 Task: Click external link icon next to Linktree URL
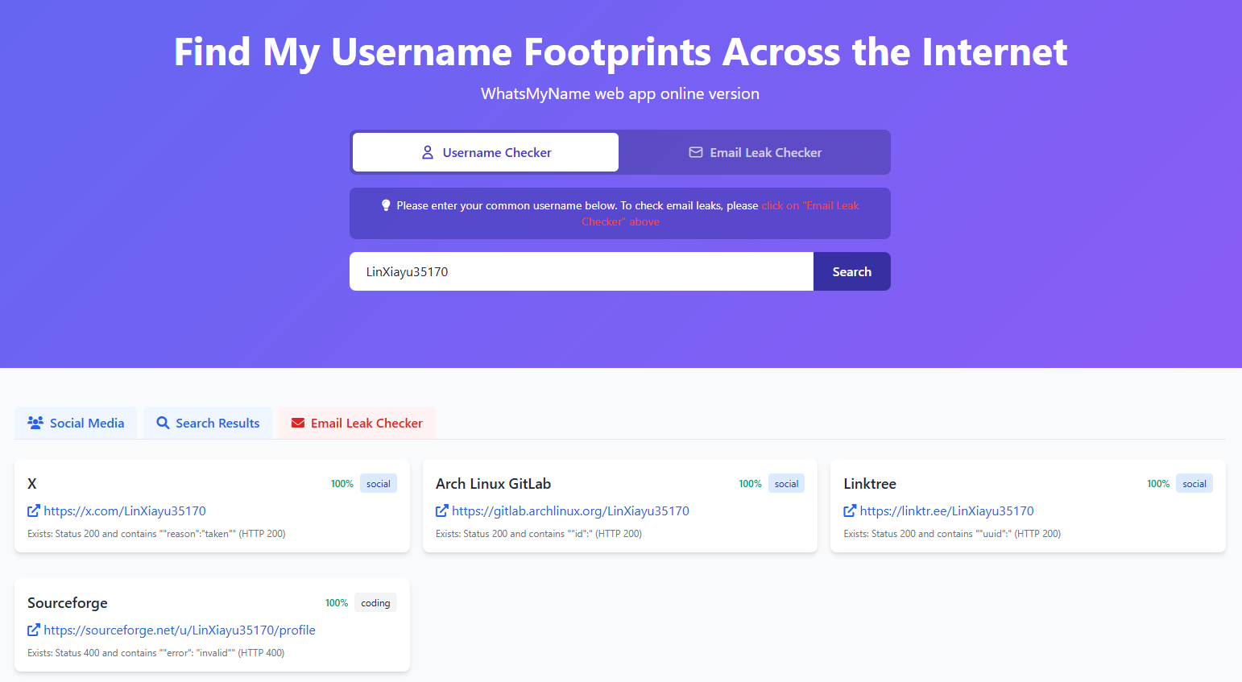850,510
